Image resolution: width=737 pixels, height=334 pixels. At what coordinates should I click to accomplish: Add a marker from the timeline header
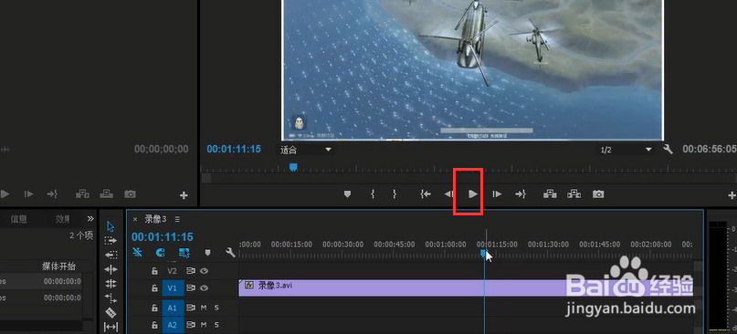207,253
